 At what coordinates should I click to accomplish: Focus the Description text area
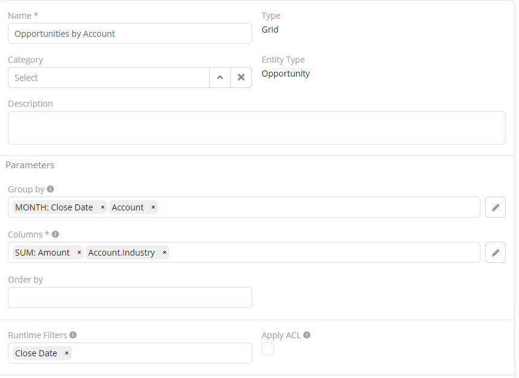pos(256,128)
